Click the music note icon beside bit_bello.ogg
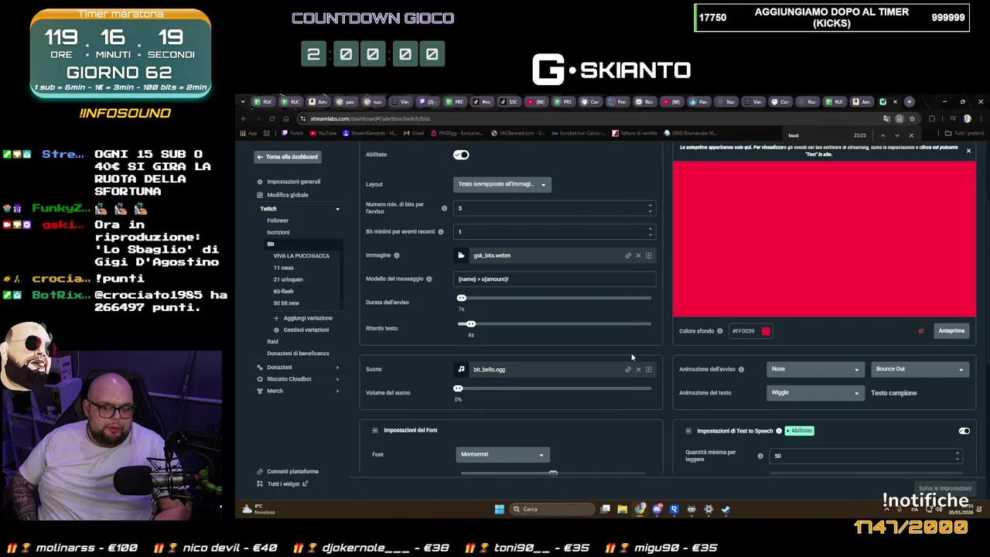This screenshot has width=990, height=557. (x=461, y=369)
